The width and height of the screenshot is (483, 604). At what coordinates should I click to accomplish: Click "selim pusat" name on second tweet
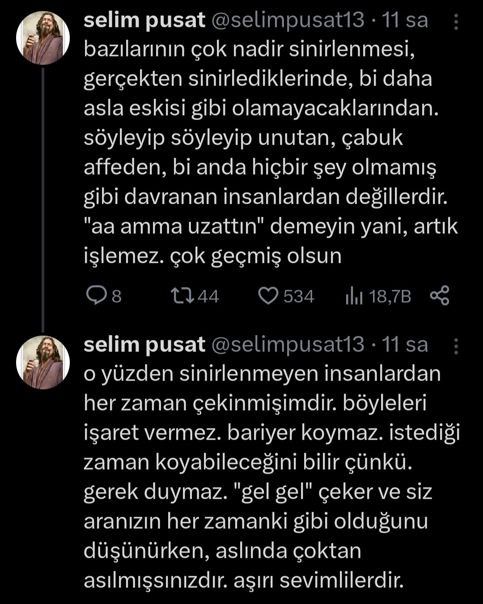pyautogui.click(x=144, y=345)
